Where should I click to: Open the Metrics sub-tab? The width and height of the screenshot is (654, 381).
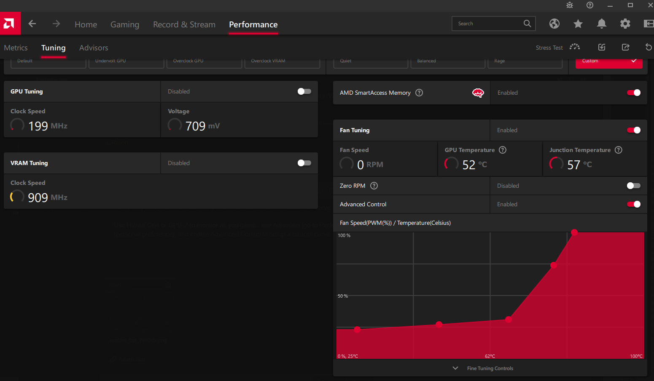pos(16,48)
